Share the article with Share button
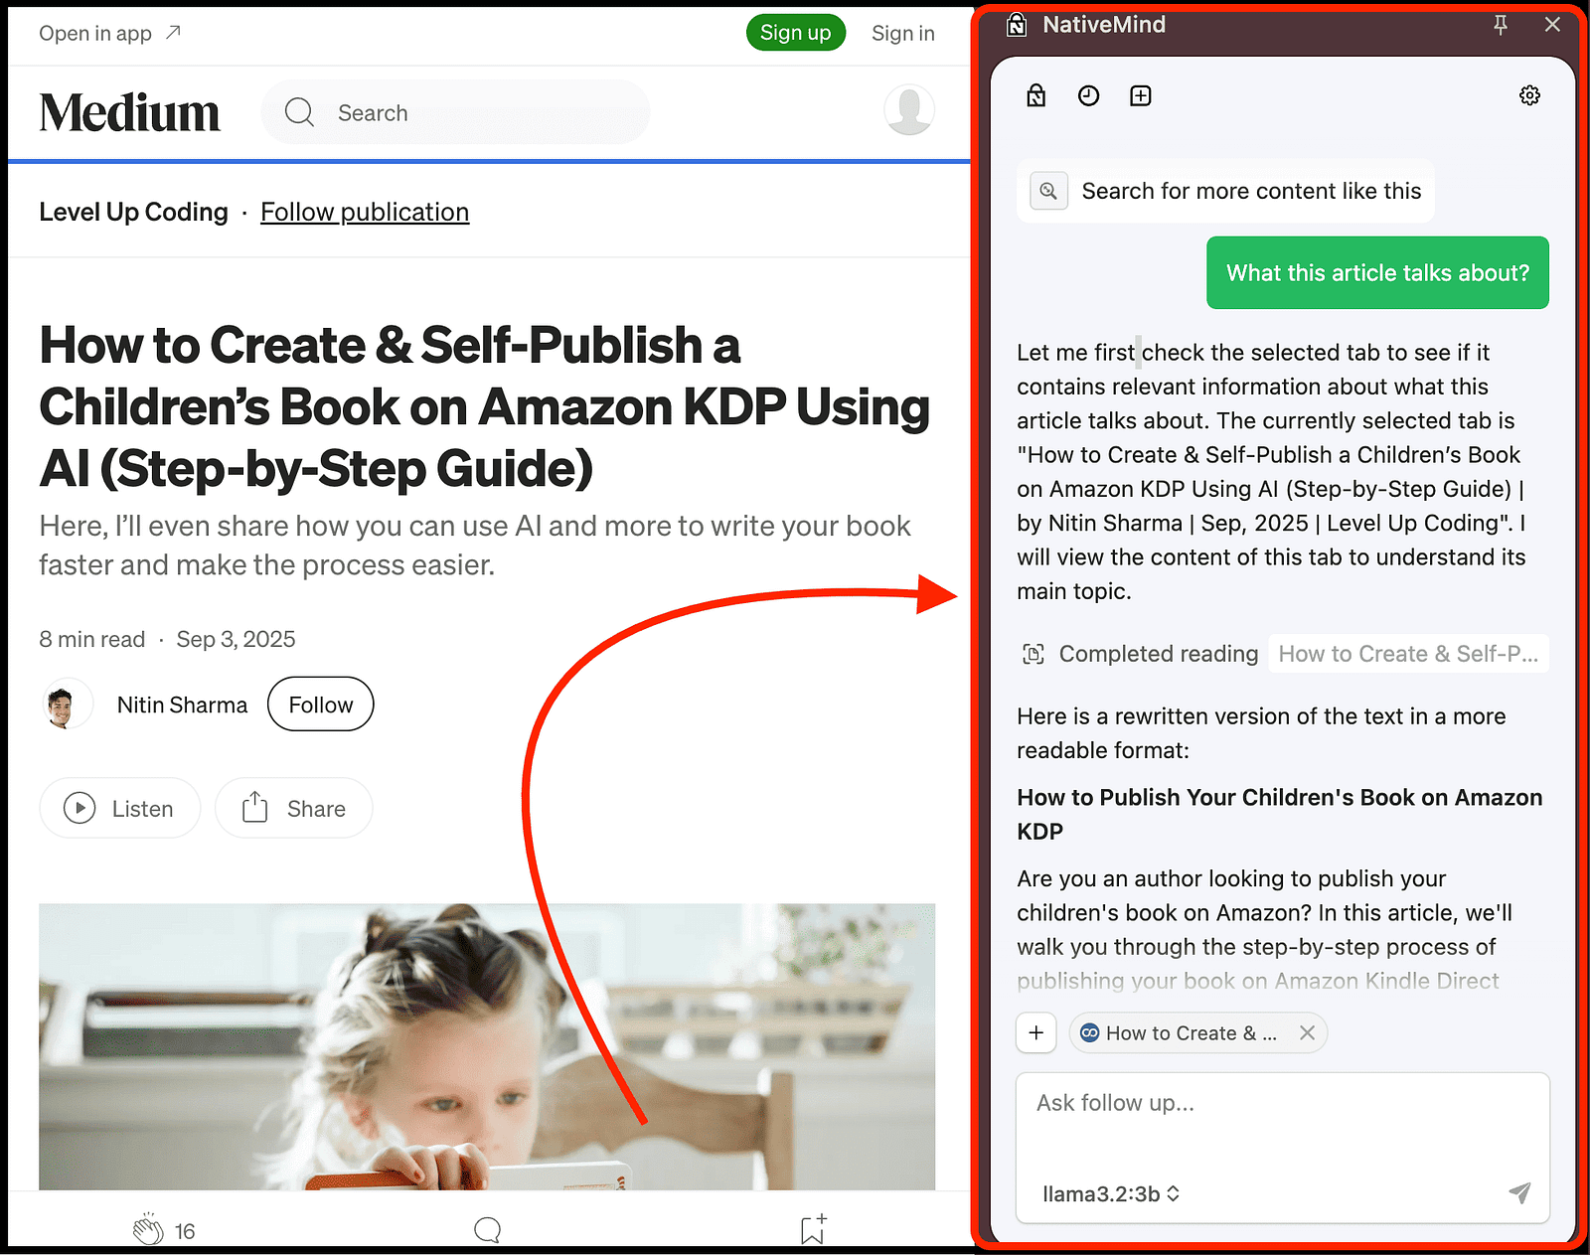This screenshot has width=1590, height=1255. click(x=294, y=808)
